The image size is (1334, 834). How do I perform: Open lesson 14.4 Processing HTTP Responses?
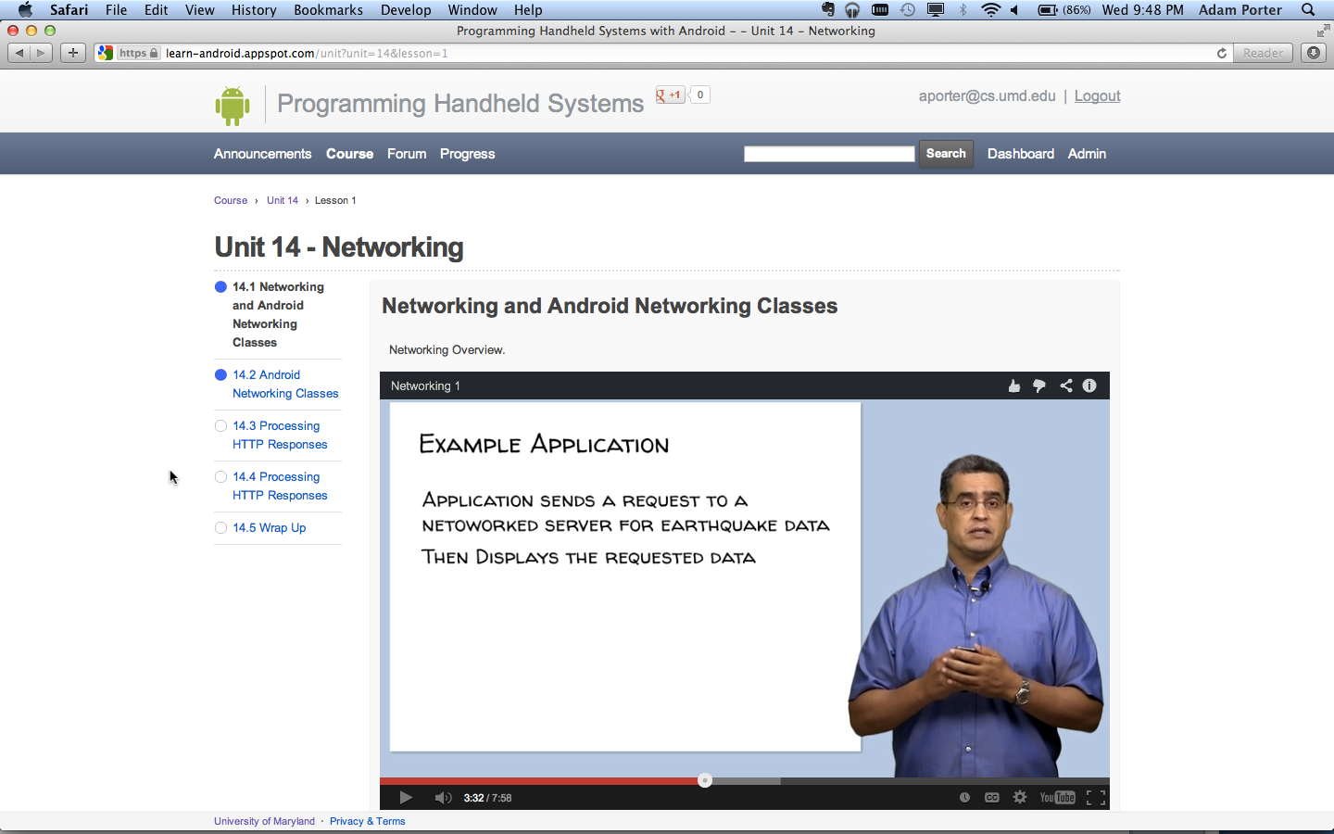280,486
